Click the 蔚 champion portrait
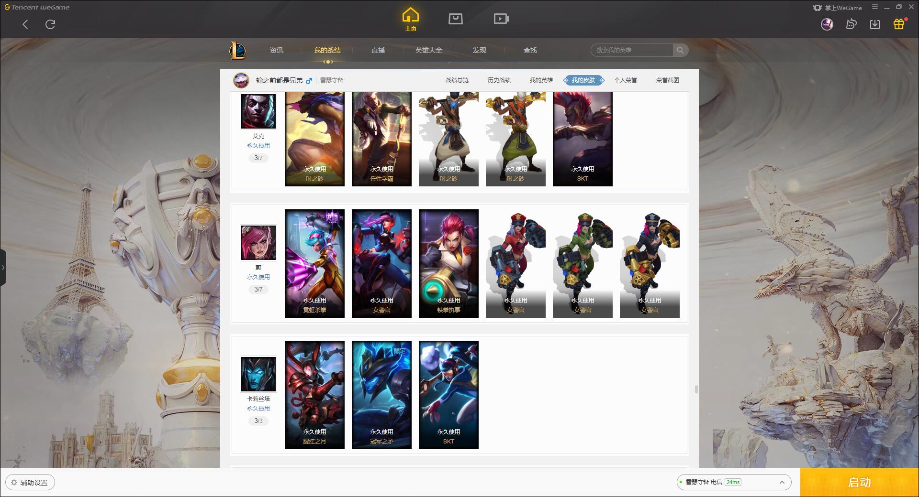The image size is (919, 497). coord(258,243)
